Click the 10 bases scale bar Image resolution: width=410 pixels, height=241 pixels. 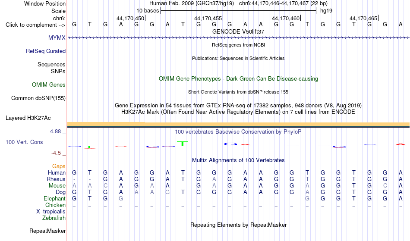[239, 11]
